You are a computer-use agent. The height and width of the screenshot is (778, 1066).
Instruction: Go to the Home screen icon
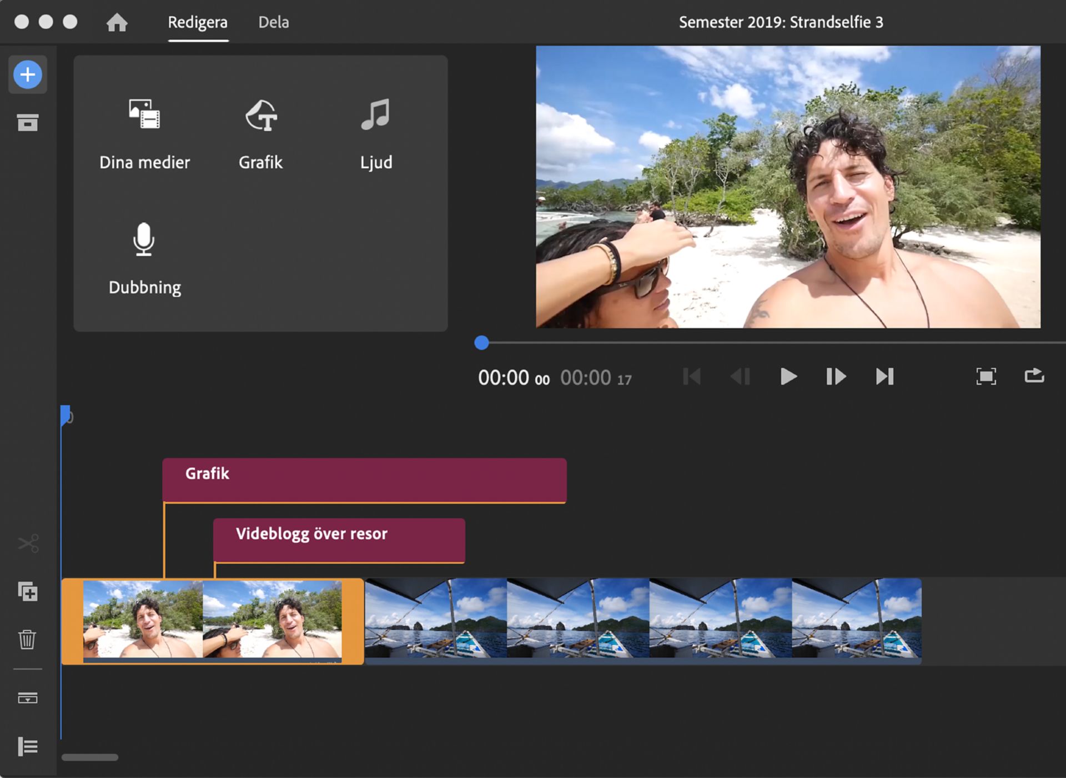pyautogui.click(x=117, y=22)
